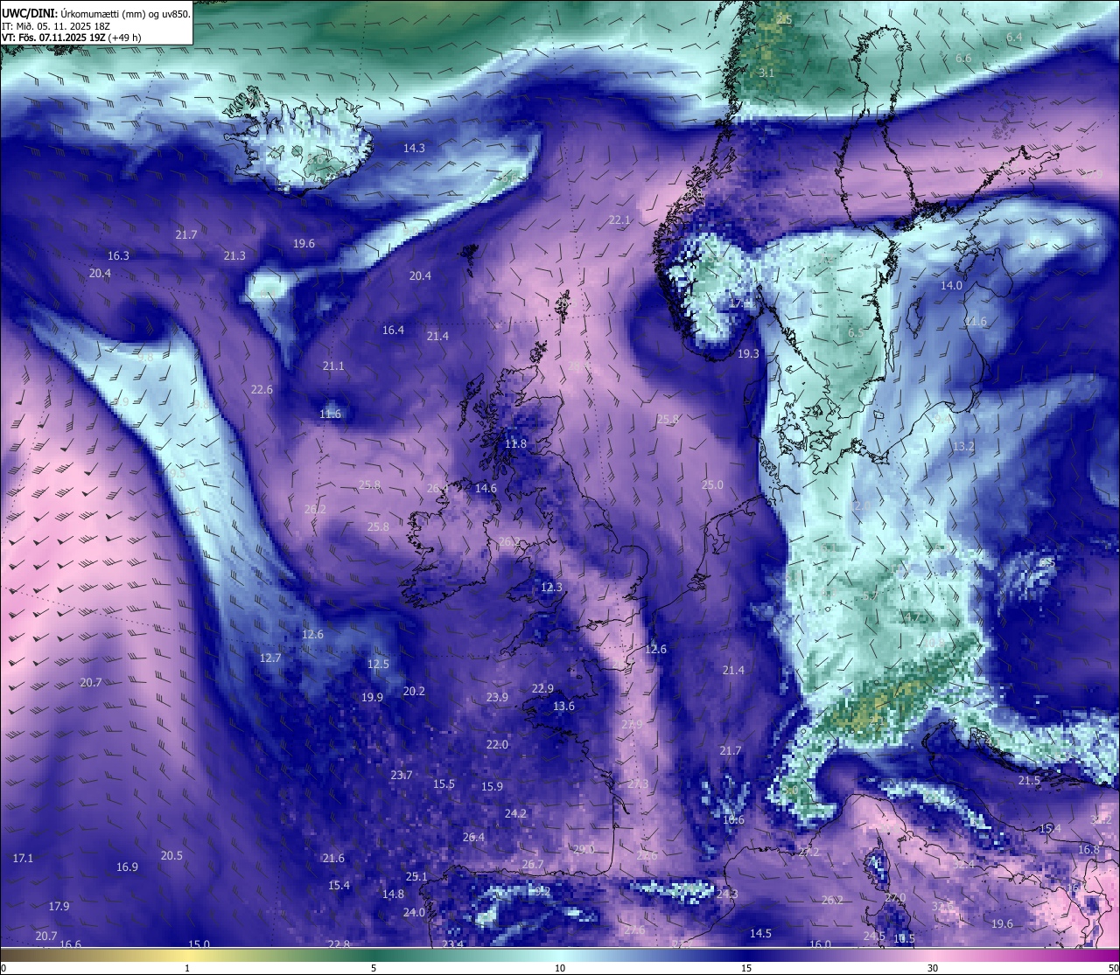
Task: Click the 20.5 value label
Action: (x=171, y=856)
